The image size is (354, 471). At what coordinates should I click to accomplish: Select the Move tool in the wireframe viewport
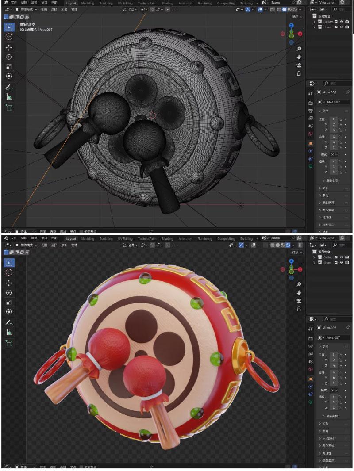pos(9,47)
